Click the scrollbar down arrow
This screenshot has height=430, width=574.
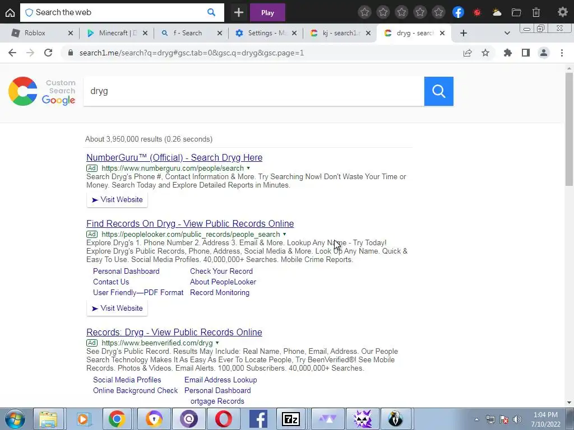coord(569,403)
